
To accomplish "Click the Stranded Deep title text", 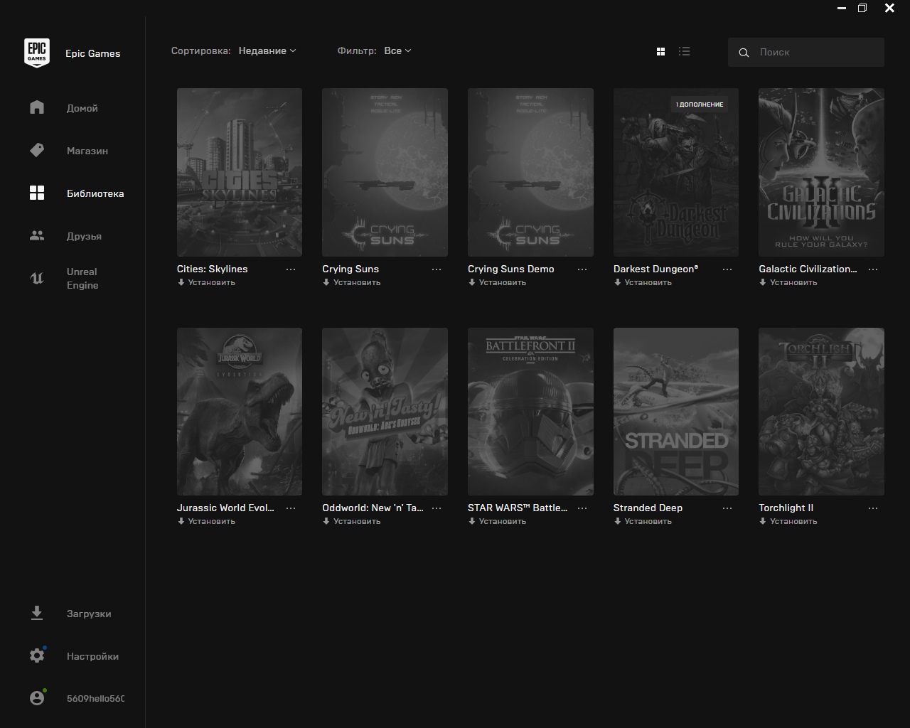I will [648, 508].
